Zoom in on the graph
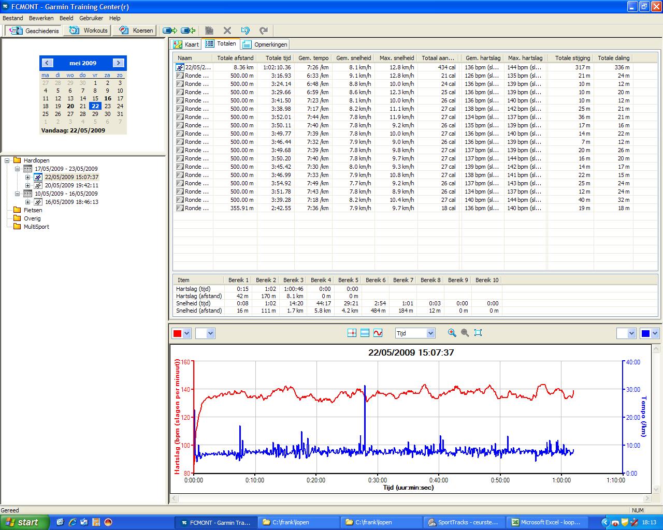 [452, 333]
